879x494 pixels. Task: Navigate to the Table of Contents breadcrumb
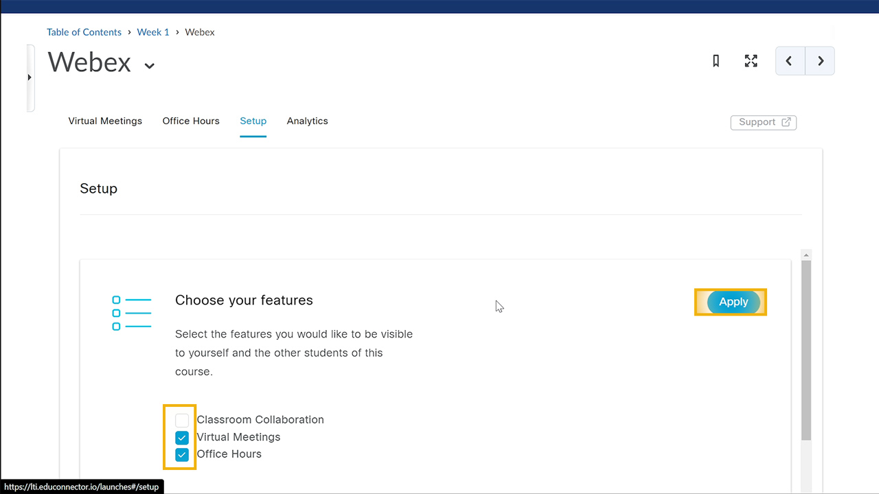(x=84, y=32)
